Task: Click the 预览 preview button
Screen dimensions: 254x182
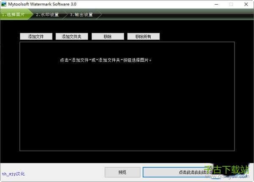Action: [x=122, y=172]
